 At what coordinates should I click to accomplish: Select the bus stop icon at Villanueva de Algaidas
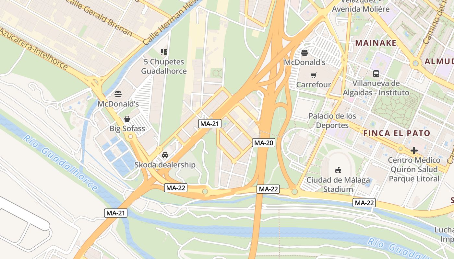pos(376,74)
